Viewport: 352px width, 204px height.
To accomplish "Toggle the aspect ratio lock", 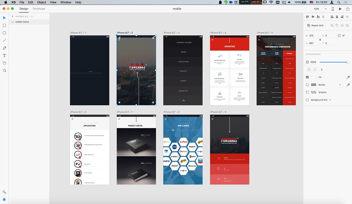I will click(x=320, y=39).
